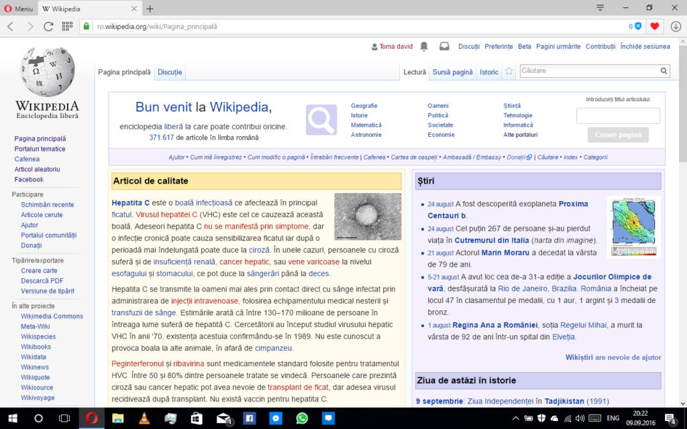Open the Marin Moraru link
This screenshot has width=687, height=429.
coord(505,253)
